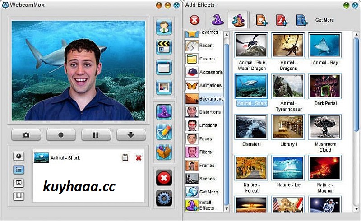The height and width of the screenshot is (221, 361).
Task: Click the effects grid scrollbar thumb
Action: [x=356, y=85]
